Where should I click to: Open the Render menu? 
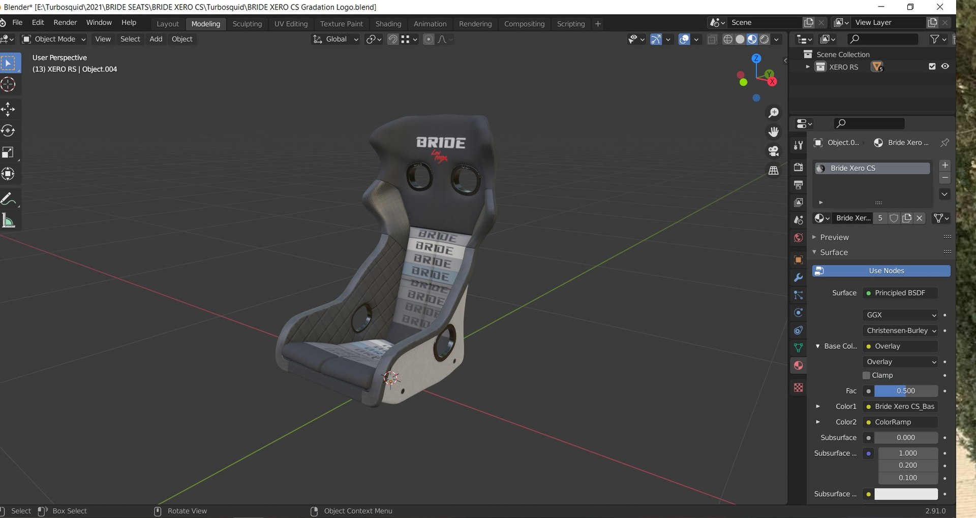click(x=65, y=22)
